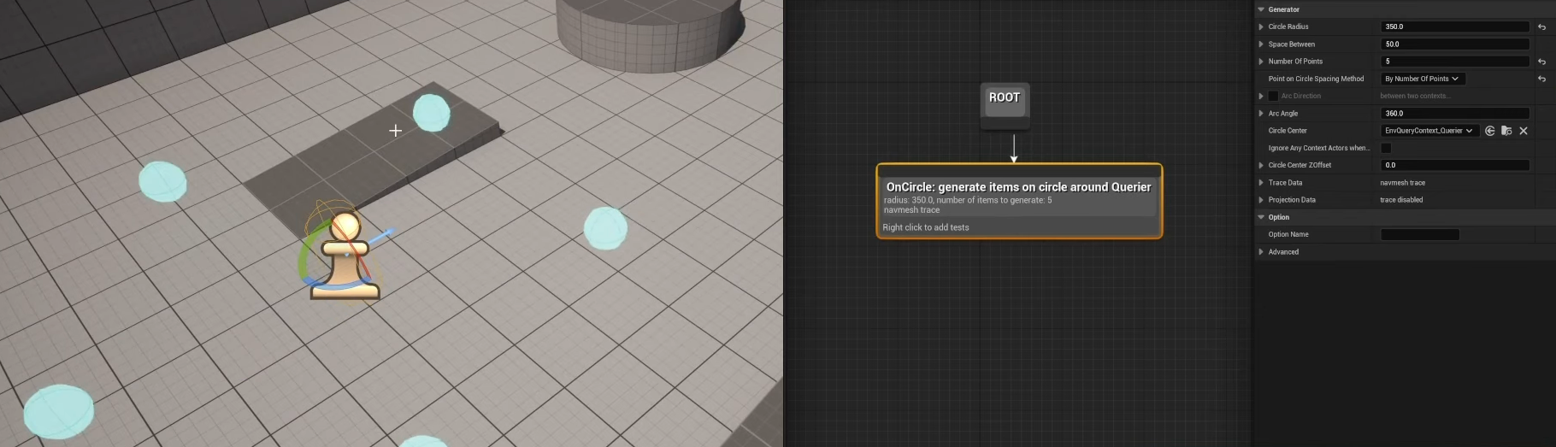Open Point on Circle Spacing Method dropdown
The image size is (1556, 447).
coord(1422,79)
